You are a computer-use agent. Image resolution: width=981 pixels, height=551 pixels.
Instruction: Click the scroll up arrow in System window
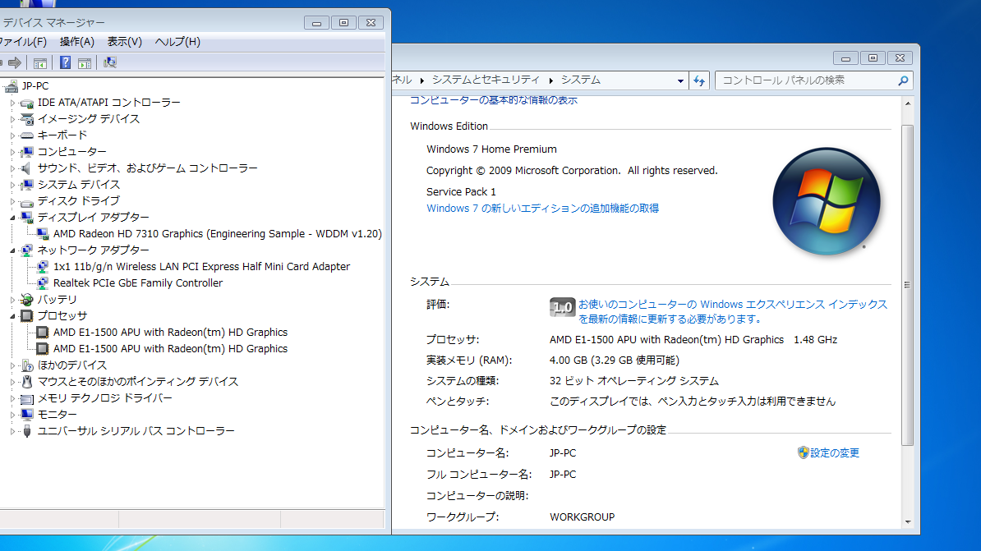[908, 103]
